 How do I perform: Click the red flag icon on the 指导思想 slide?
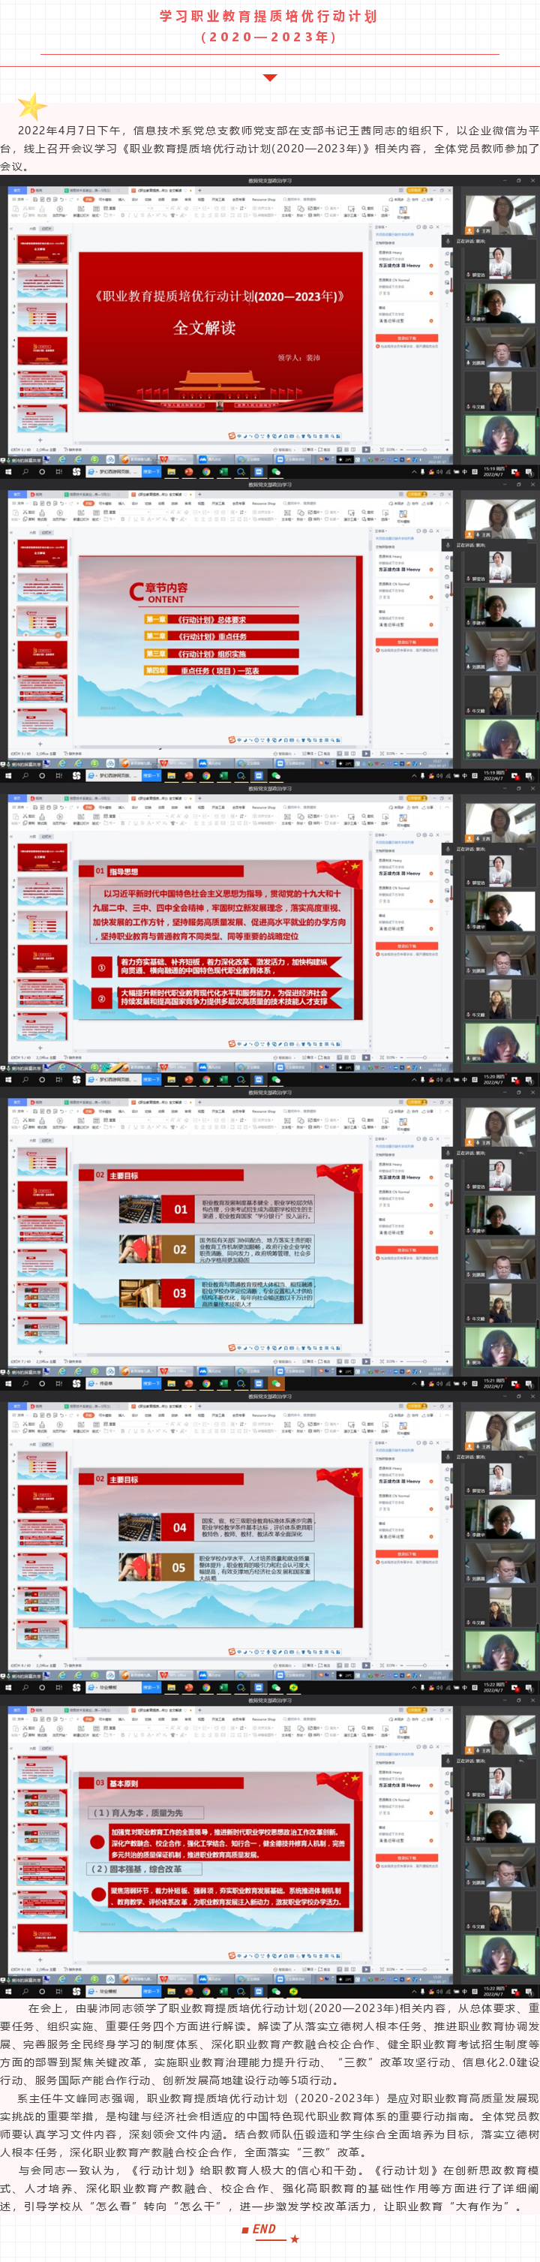click(351, 868)
